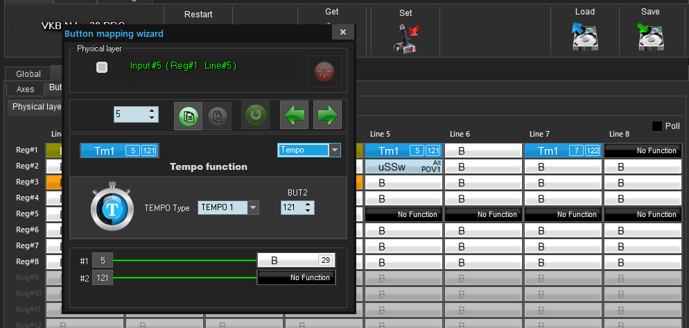The width and height of the screenshot is (689, 328).
Task: Select Reg#6 Line 6 B cell
Action: [483, 230]
